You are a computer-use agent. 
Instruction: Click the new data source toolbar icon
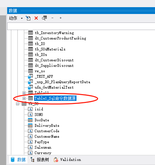click(x=28, y=18)
